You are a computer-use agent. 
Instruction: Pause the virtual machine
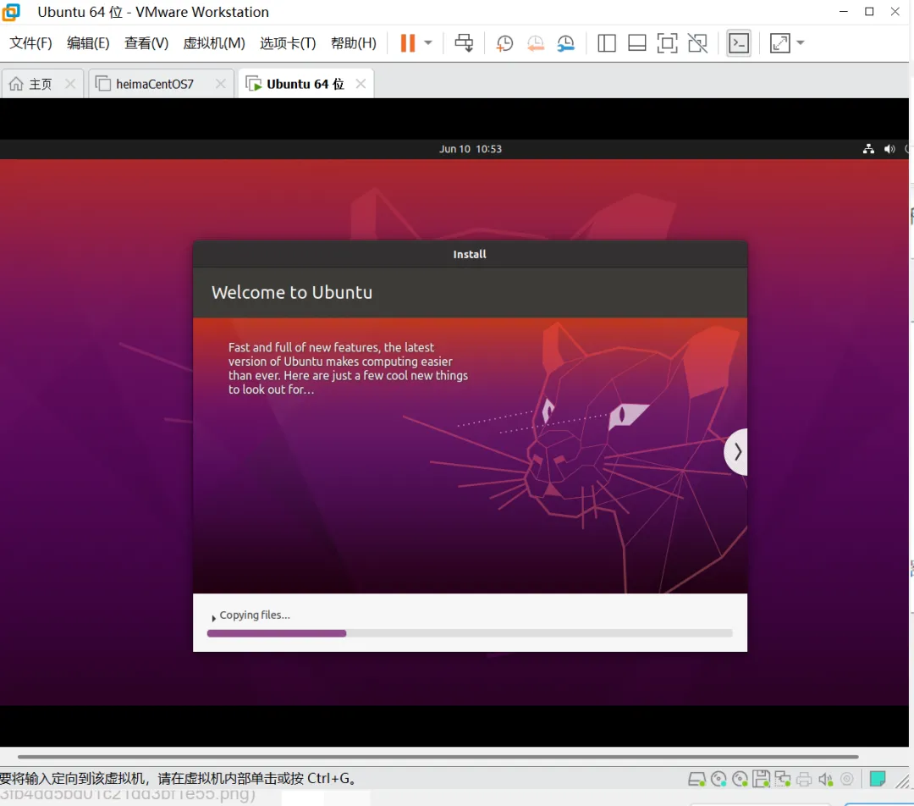pos(407,42)
